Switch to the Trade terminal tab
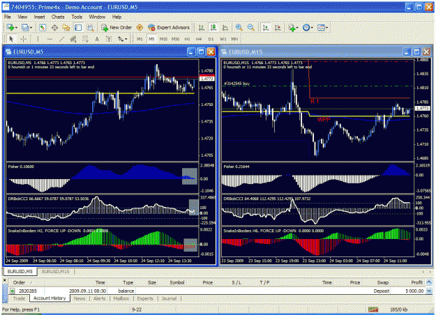436x315 pixels. (x=19, y=298)
